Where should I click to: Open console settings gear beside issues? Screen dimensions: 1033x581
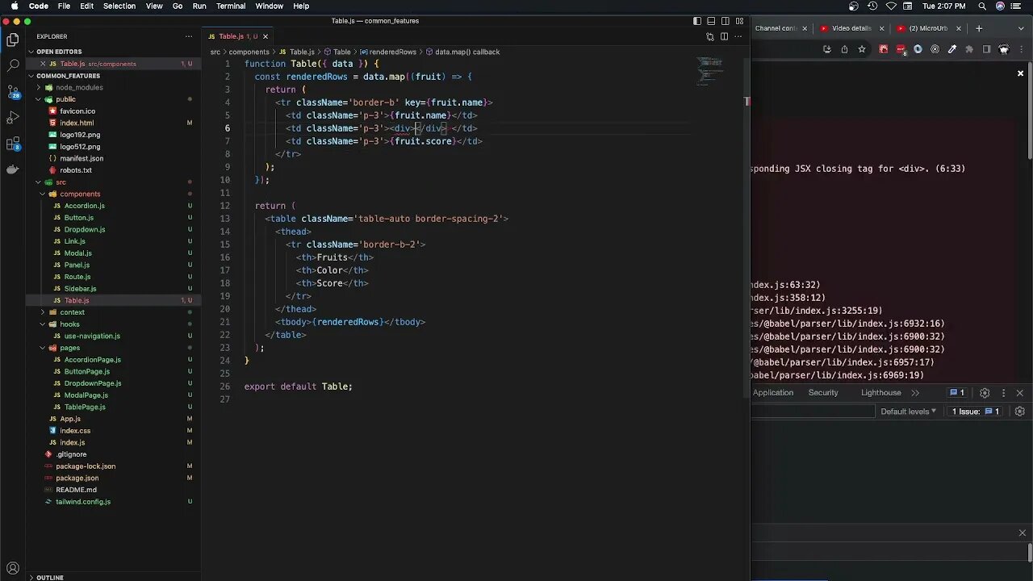point(1020,412)
